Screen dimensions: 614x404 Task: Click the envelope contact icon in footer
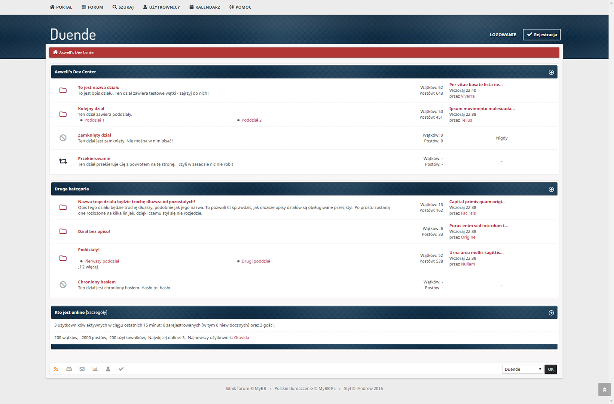click(x=82, y=369)
